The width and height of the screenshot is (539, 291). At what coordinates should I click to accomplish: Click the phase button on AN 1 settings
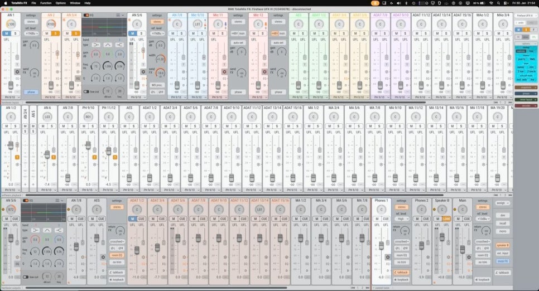31,92
